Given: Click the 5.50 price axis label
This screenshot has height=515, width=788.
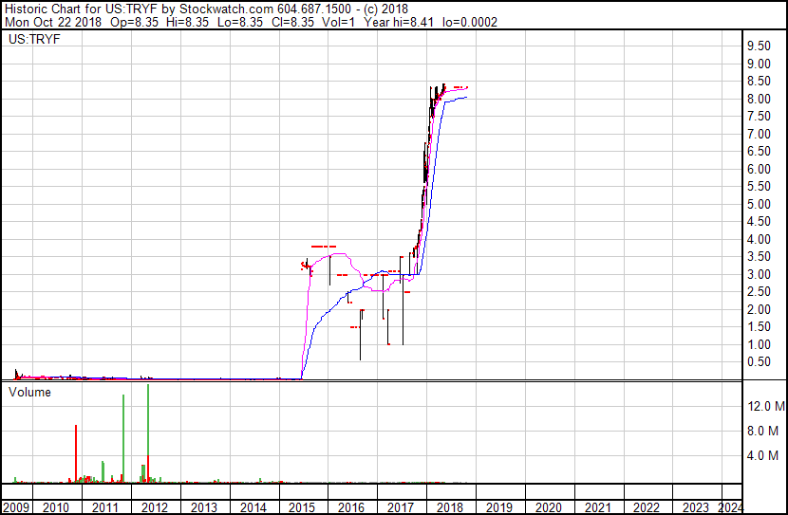Looking at the screenshot, I should [x=759, y=187].
